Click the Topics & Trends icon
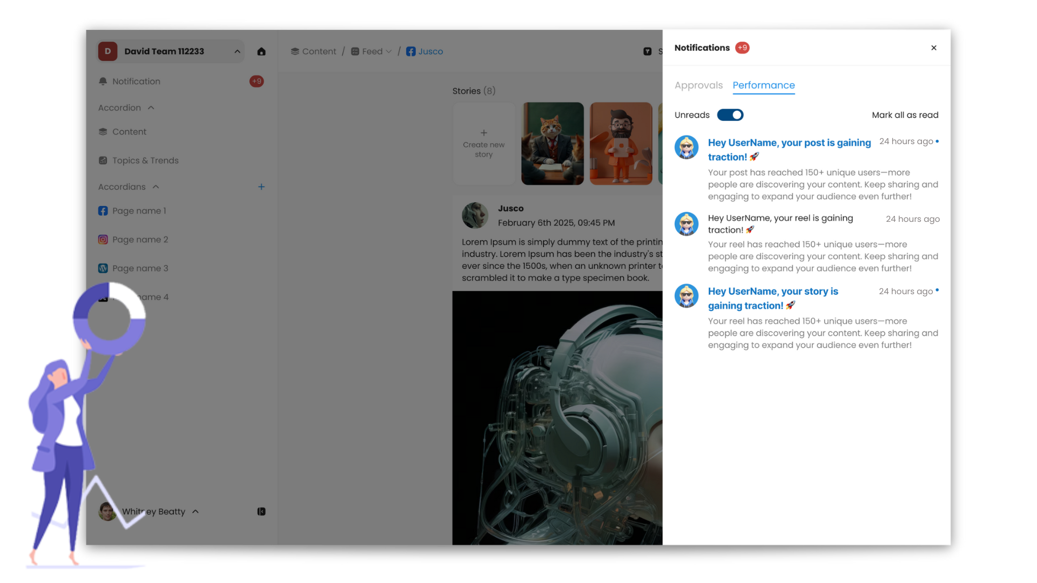This screenshot has width=1037, height=583. [x=103, y=160]
